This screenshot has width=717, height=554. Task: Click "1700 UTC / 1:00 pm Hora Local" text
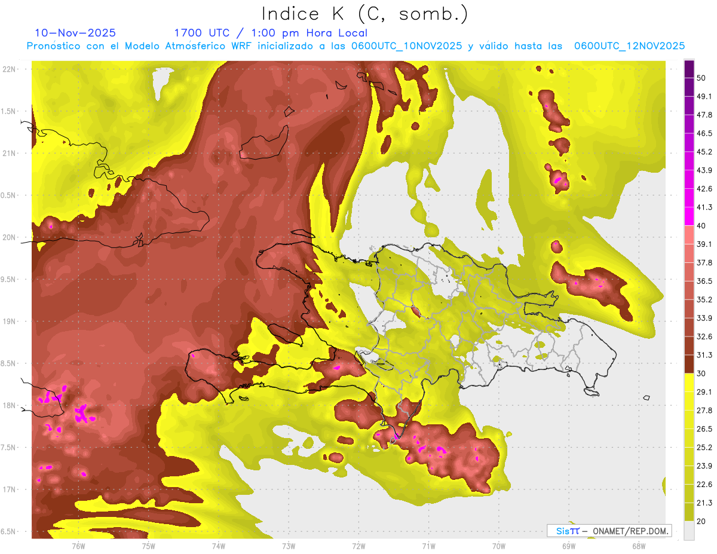pyautogui.click(x=271, y=33)
